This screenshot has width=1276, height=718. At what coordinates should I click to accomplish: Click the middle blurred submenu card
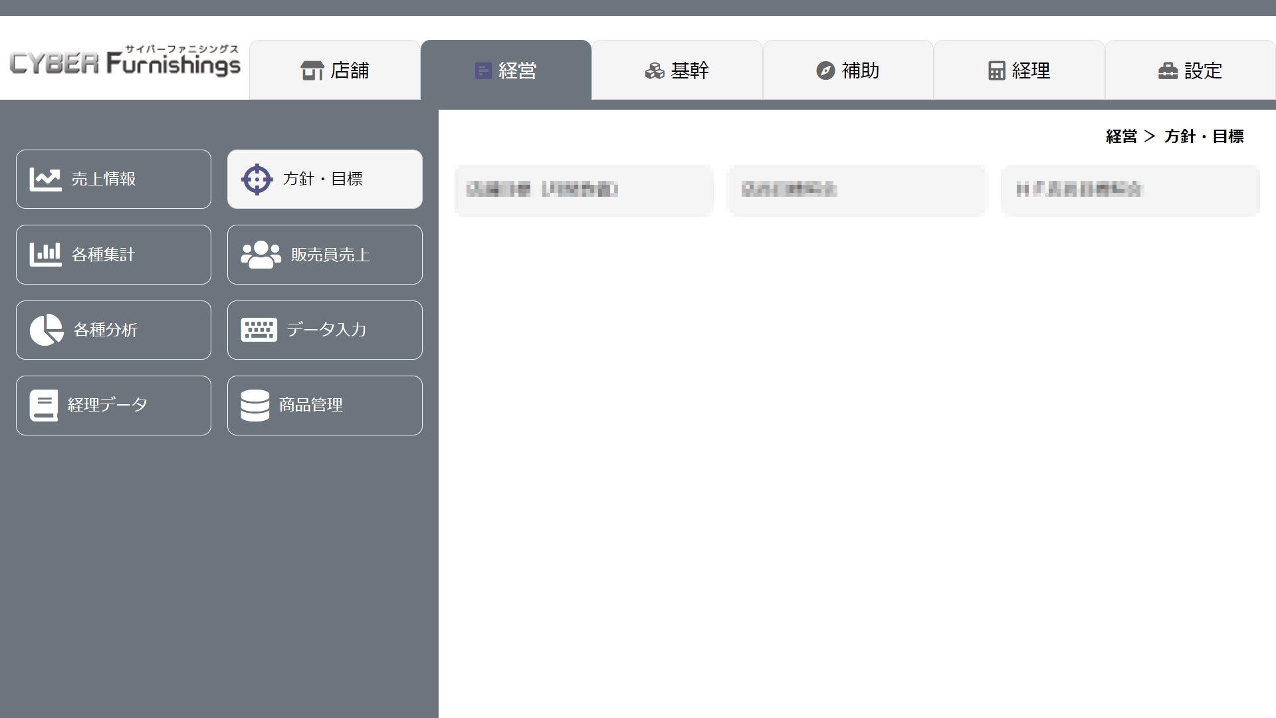[857, 190]
